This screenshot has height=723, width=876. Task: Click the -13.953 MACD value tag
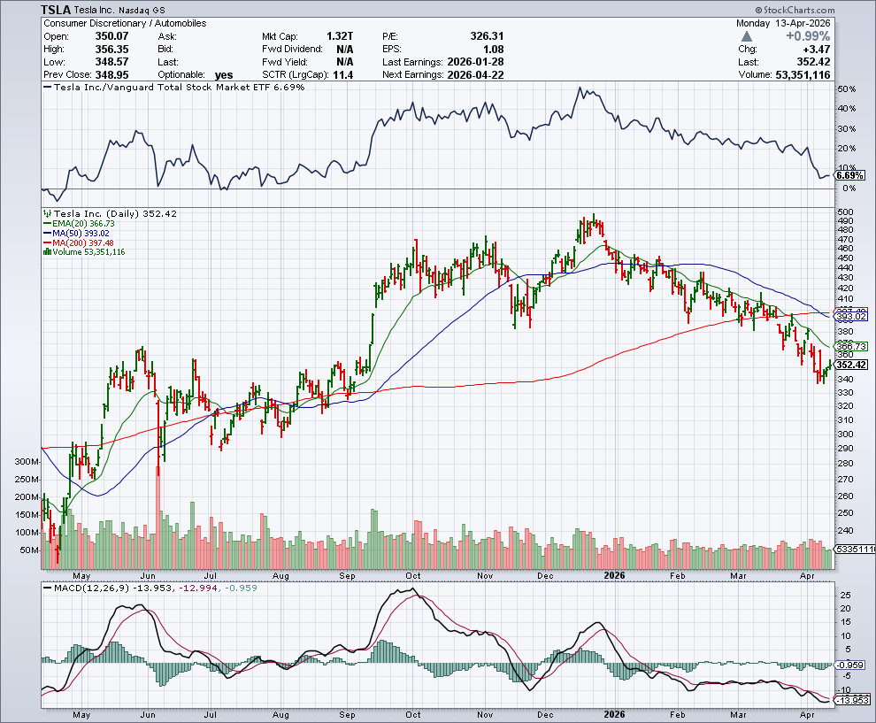point(851,700)
